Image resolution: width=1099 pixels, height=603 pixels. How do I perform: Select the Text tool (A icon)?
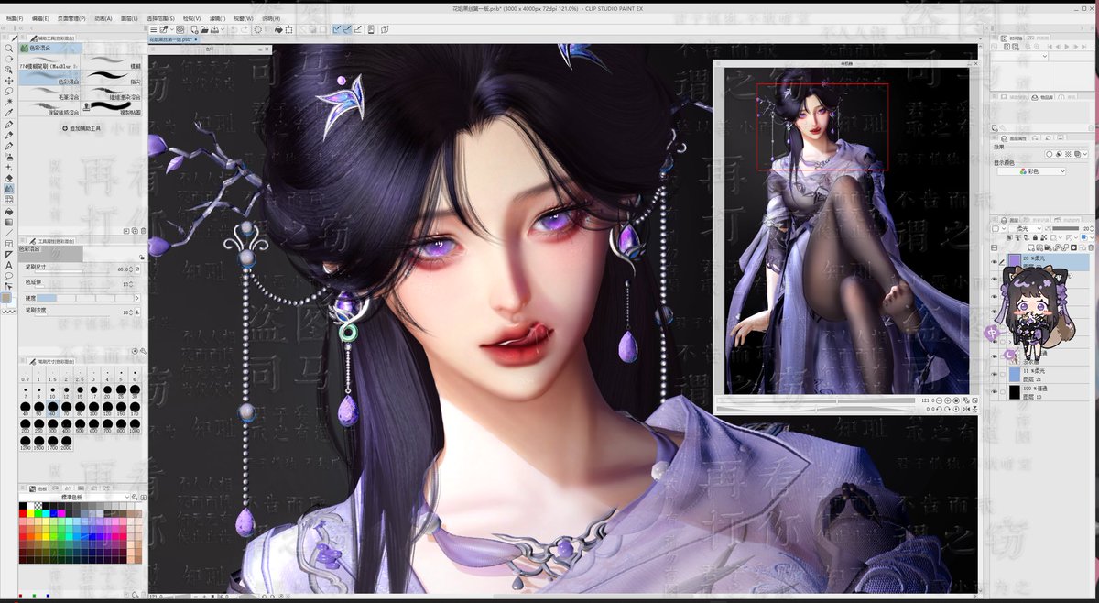tap(8, 265)
